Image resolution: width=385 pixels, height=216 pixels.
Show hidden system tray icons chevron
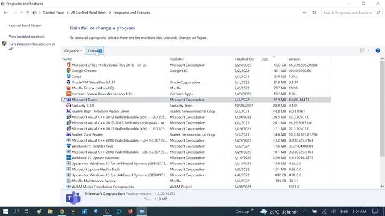(305, 211)
